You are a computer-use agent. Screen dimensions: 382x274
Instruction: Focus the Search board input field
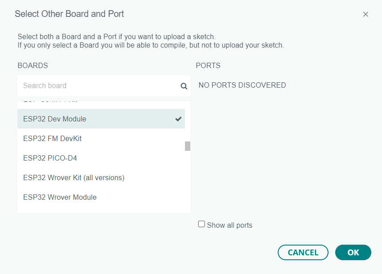pyautogui.click(x=98, y=86)
